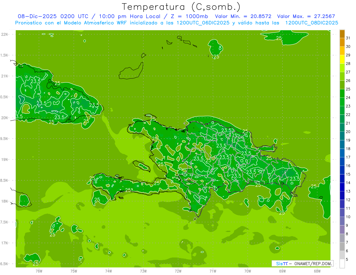Click the color bar label 10
This screenshot has height=275, width=356.
(348, 217)
